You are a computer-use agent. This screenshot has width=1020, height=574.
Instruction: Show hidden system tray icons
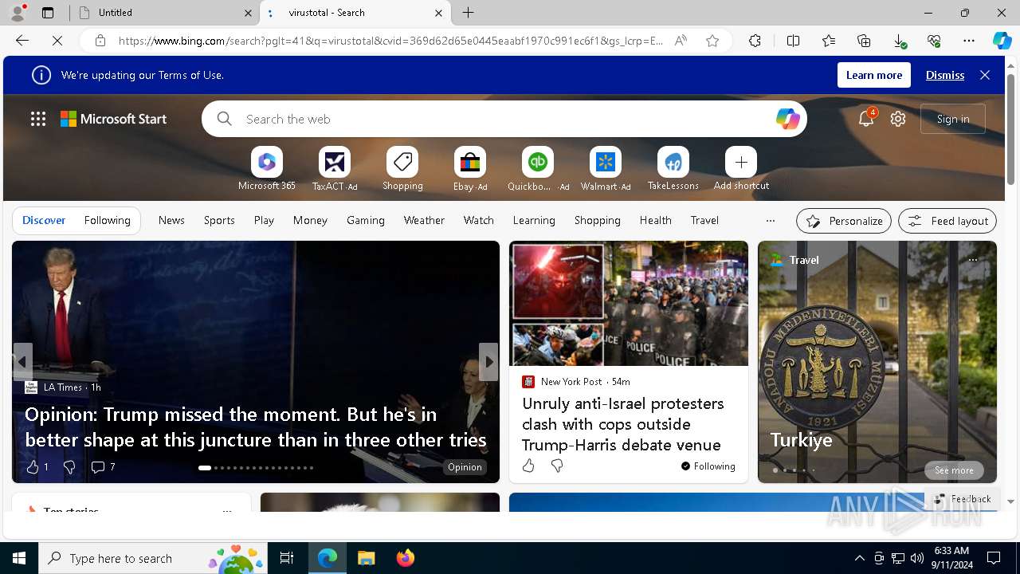[859, 558]
